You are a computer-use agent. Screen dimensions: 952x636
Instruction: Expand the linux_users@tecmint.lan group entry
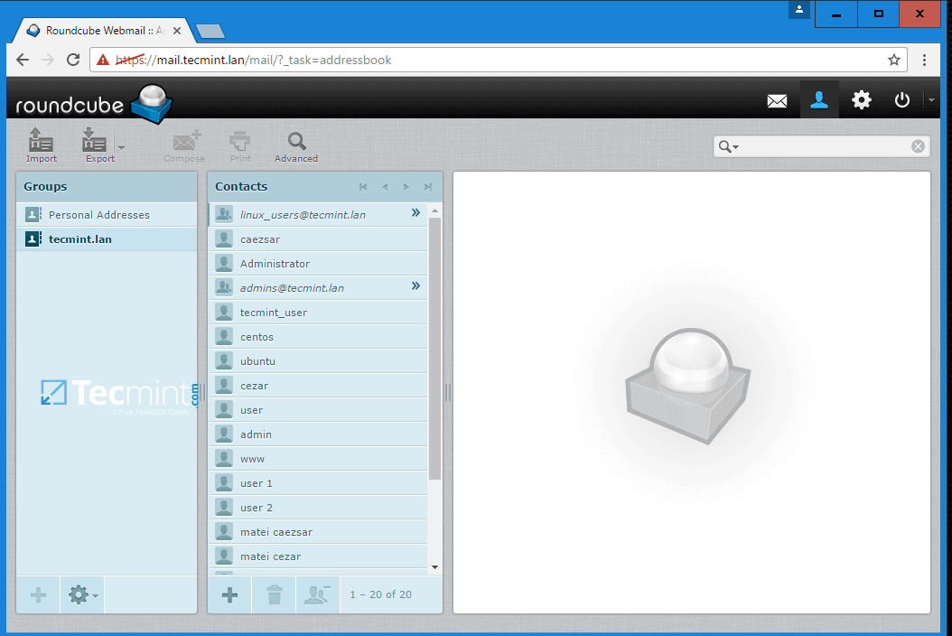415,214
